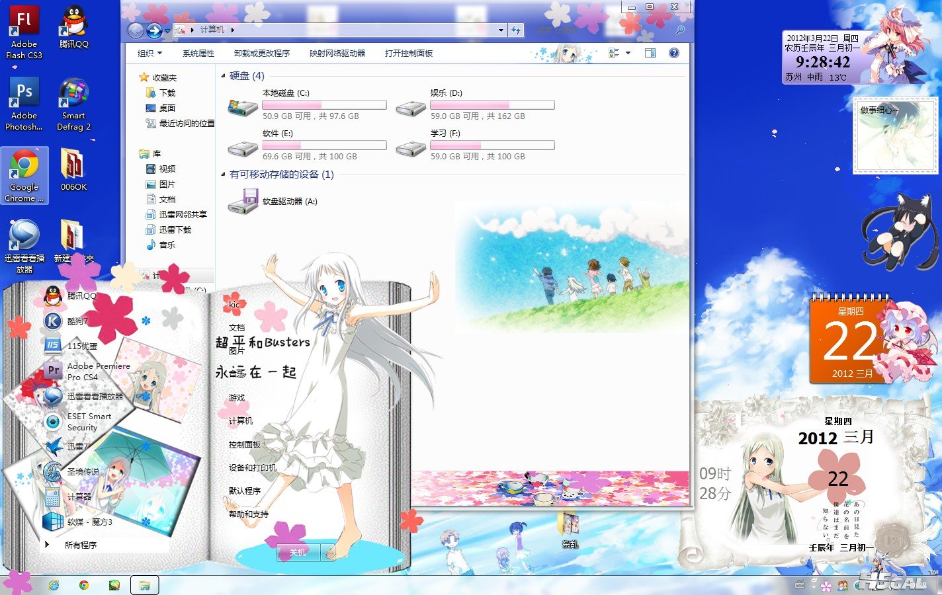
Task: Launch 酷狗7 from the Start menu
Action: 66,321
